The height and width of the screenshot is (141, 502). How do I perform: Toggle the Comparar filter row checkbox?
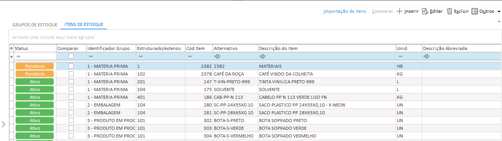point(71,56)
